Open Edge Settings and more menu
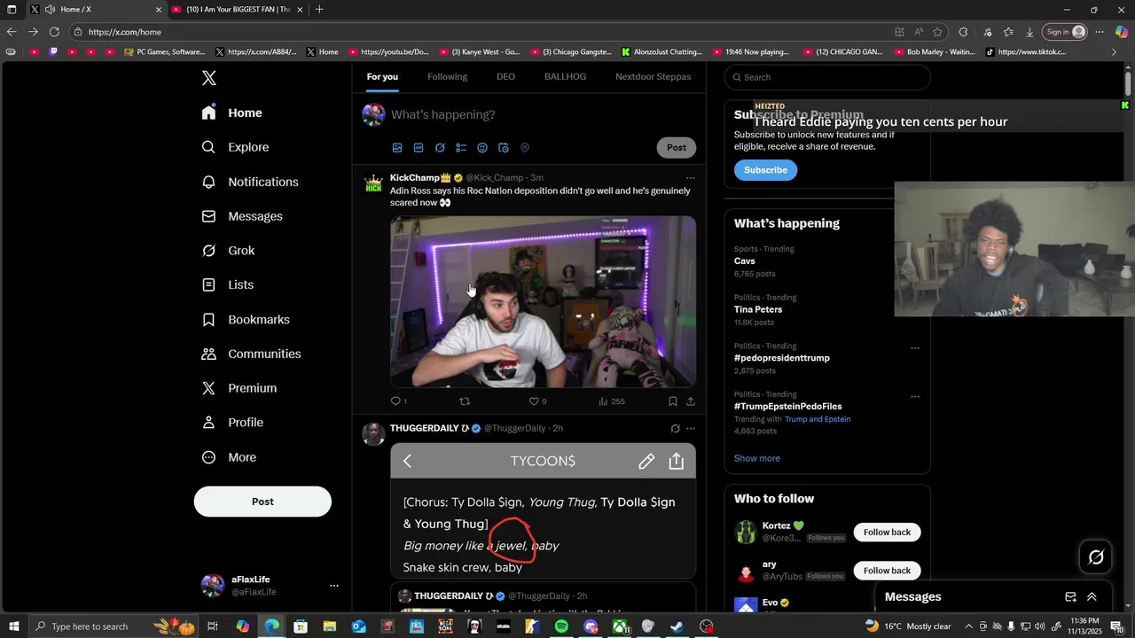Viewport: 1135px width, 638px height. 1099,32
